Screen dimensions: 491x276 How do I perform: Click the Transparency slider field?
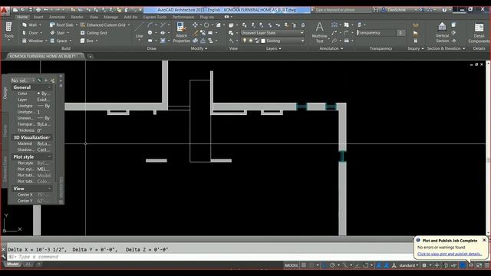pyautogui.click(x=377, y=33)
